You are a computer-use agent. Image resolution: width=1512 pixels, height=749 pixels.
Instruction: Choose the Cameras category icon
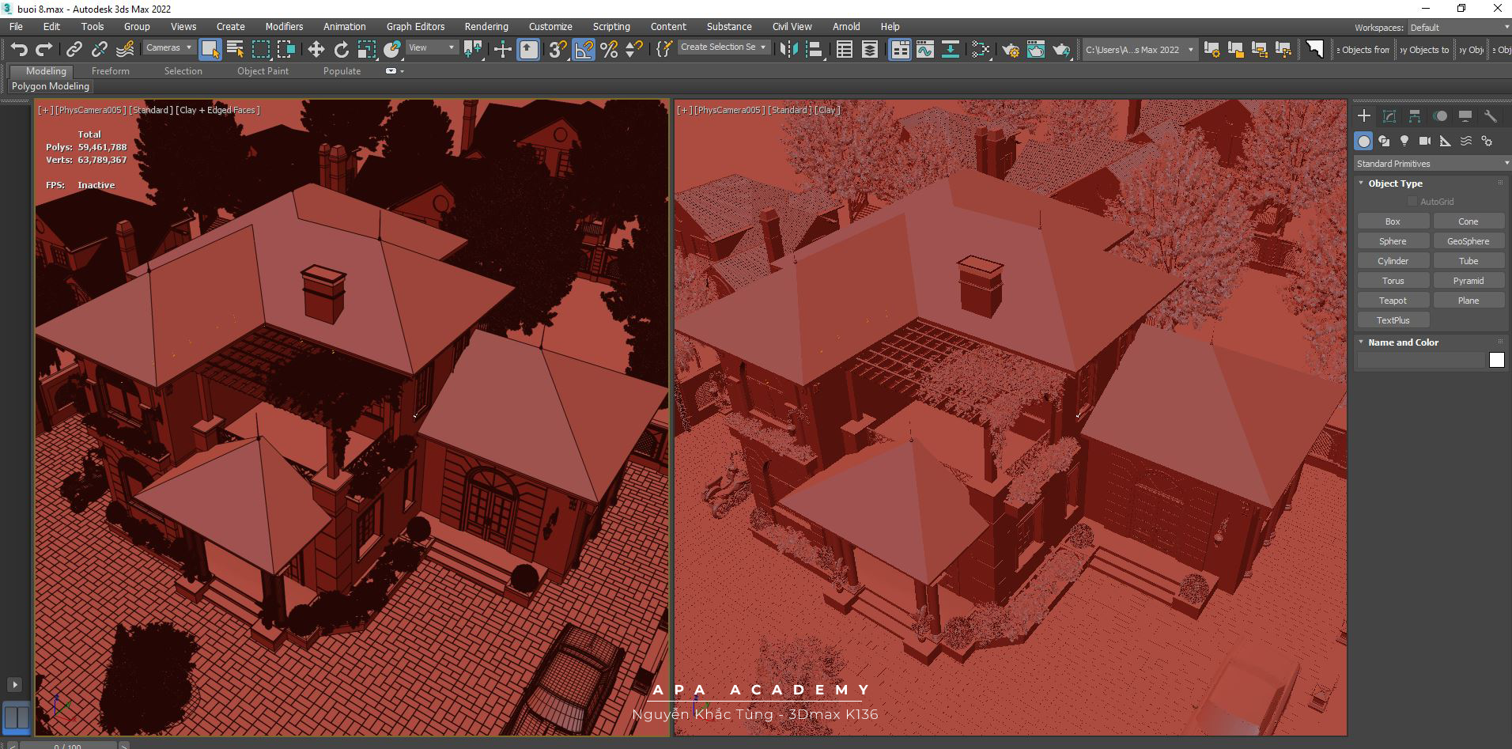[1425, 141]
